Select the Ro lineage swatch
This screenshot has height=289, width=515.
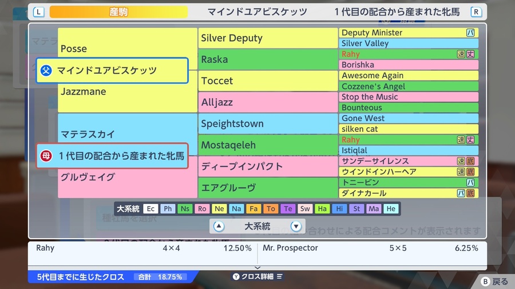pos(202,208)
